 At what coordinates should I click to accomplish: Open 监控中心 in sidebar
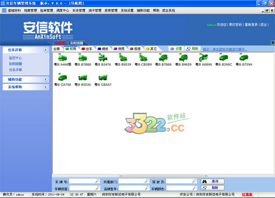(16, 58)
